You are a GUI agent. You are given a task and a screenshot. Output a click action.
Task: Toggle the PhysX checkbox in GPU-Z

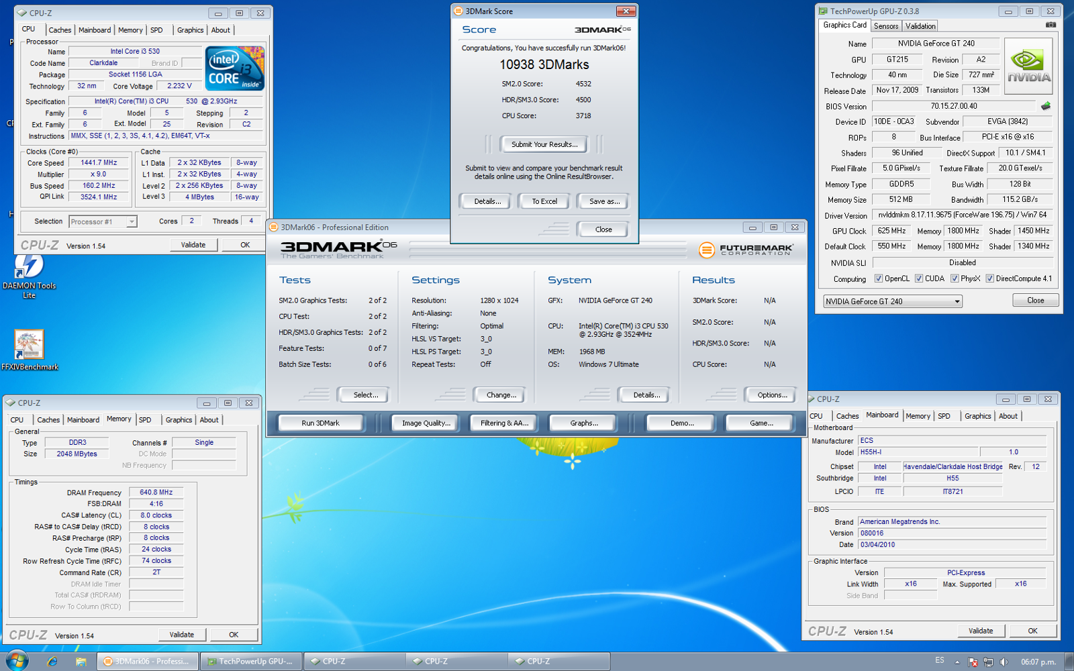(955, 278)
